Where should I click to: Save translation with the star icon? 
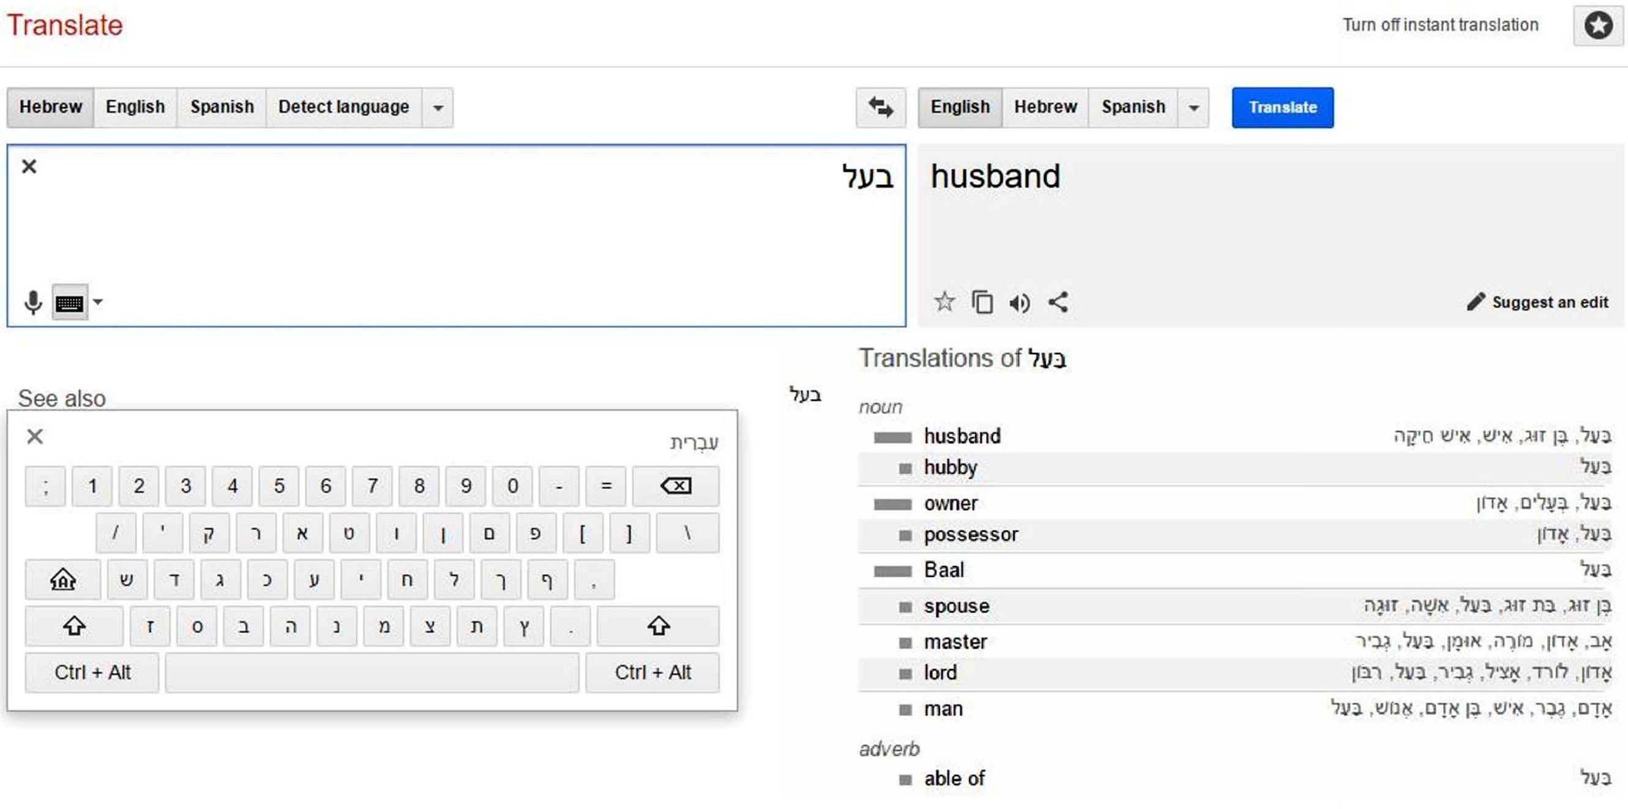coord(944,302)
